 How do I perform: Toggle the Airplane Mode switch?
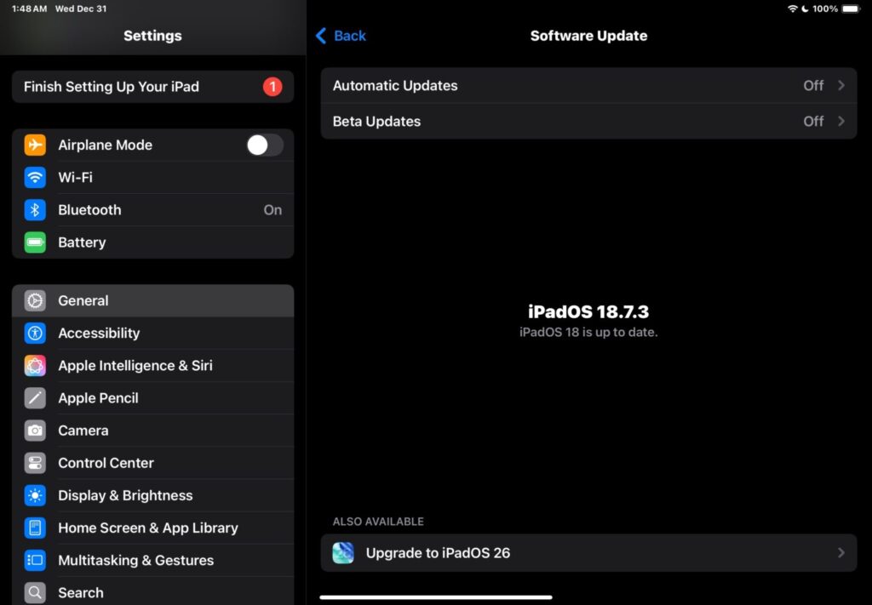pos(264,145)
